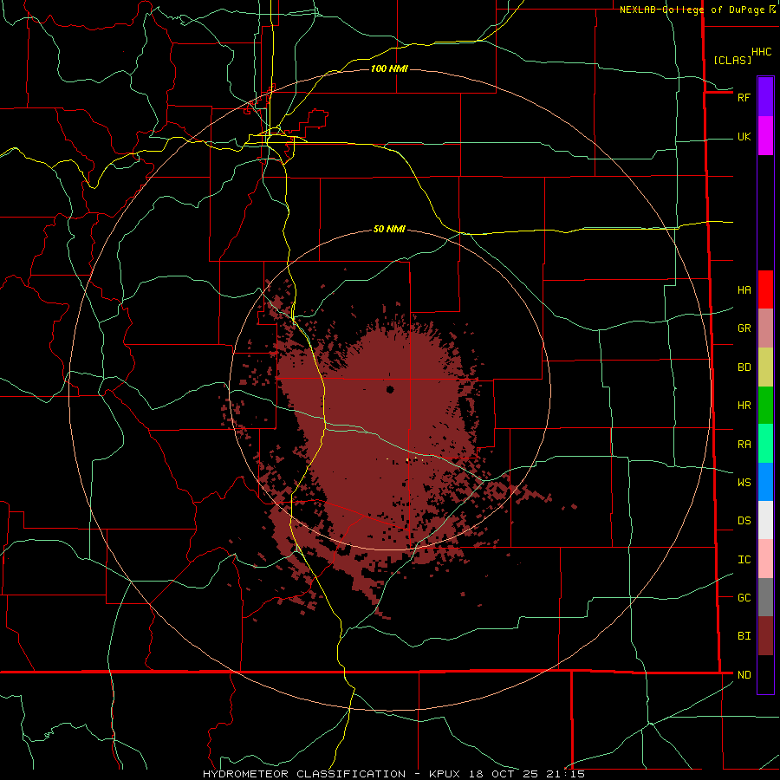Click the [CLAS] units label
This screenshot has height=780, width=780.
tap(732, 61)
